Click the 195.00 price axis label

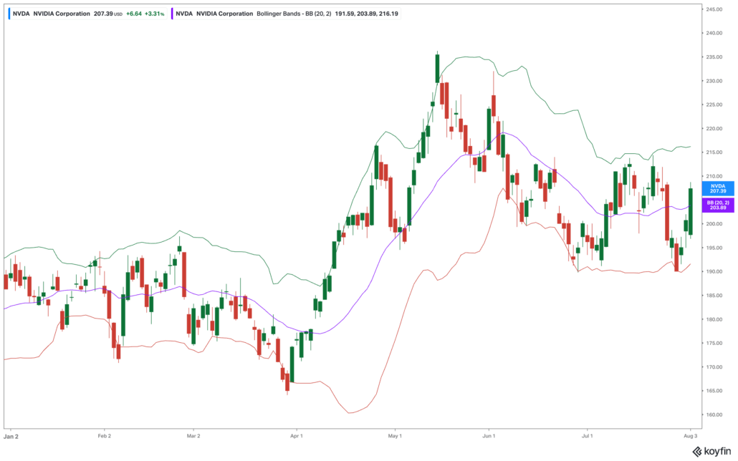click(x=714, y=248)
